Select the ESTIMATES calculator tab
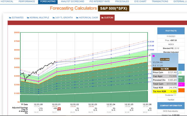 coord(16,18)
